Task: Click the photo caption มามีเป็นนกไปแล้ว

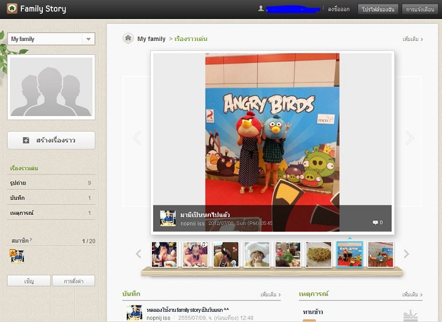Action: point(205,215)
